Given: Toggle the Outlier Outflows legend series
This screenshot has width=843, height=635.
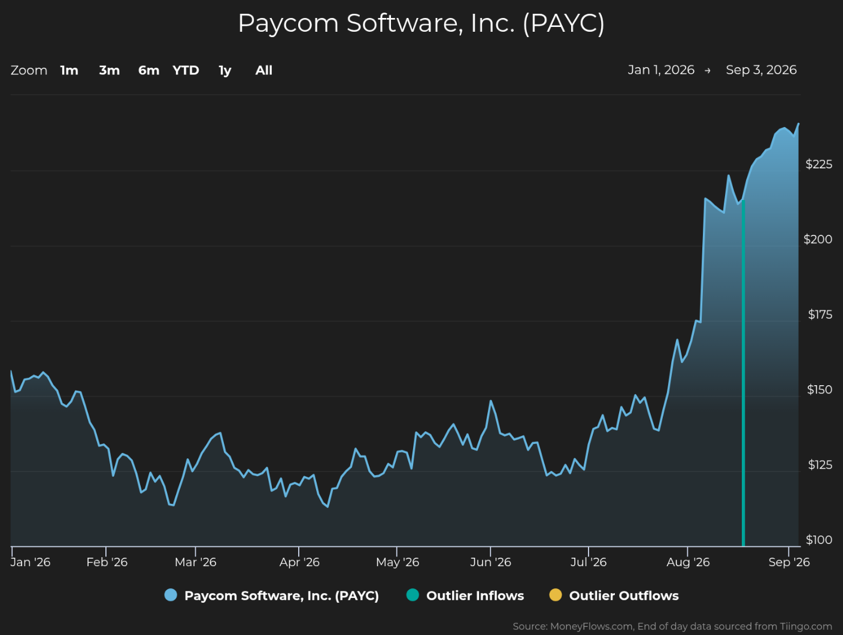Looking at the screenshot, I should pos(614,595).
